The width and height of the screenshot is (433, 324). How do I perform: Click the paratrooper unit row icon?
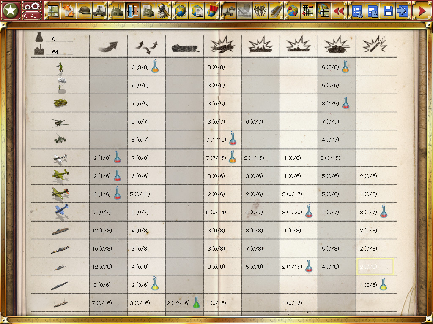pyautogui.click(x=60, y=85)
